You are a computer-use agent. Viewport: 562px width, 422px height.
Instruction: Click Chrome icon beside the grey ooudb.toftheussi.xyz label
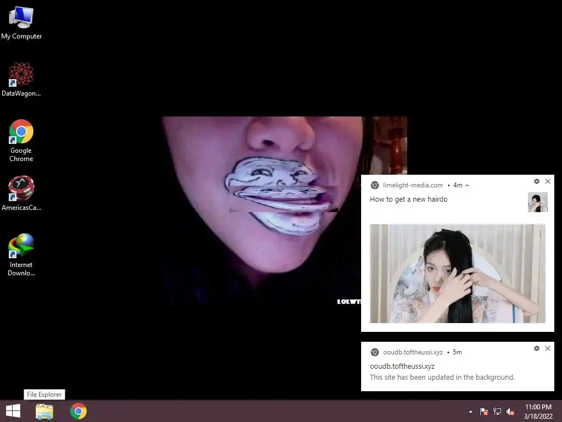pyautogui.click(x=374, y=352)
